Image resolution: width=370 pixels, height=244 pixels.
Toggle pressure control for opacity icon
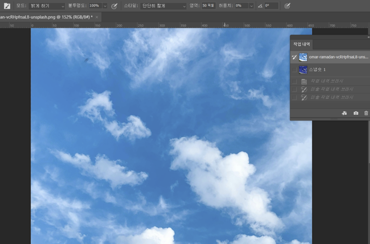(114, 6)
